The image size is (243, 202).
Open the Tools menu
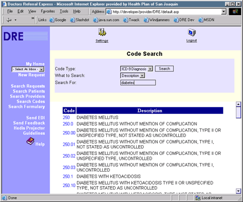coord(64,11)
